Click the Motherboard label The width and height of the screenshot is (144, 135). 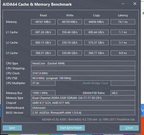point(15,108)
